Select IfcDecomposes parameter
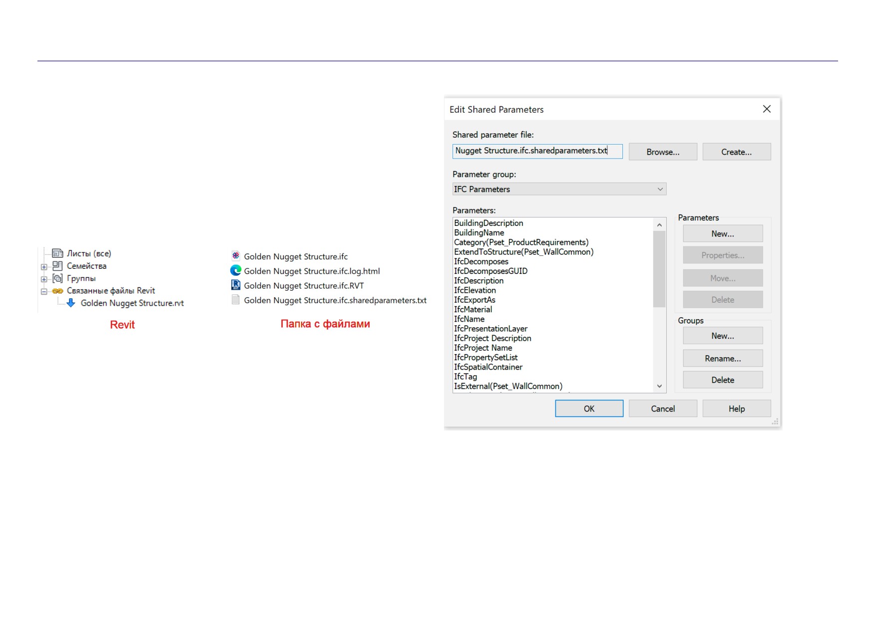The image size is (875, 618). tap(481, 261)
